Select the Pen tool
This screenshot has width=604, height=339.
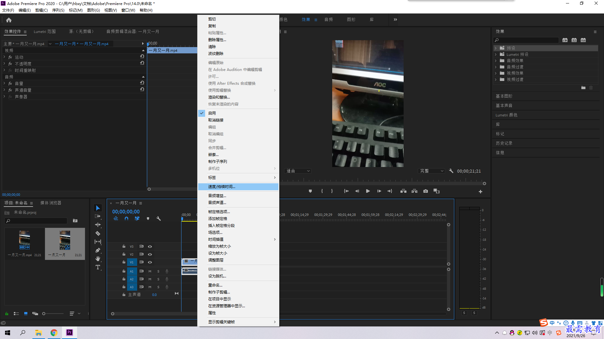(98, 250)
